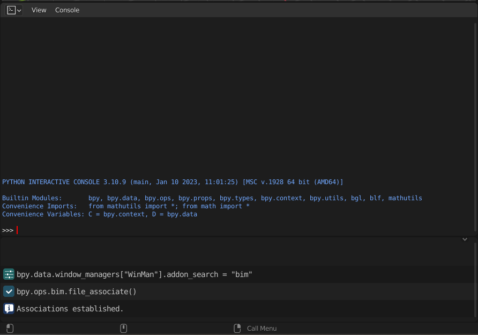
Task: Select the bpy.ops.bim.file_associate() log entry
Action: click(x=76, y=292)
